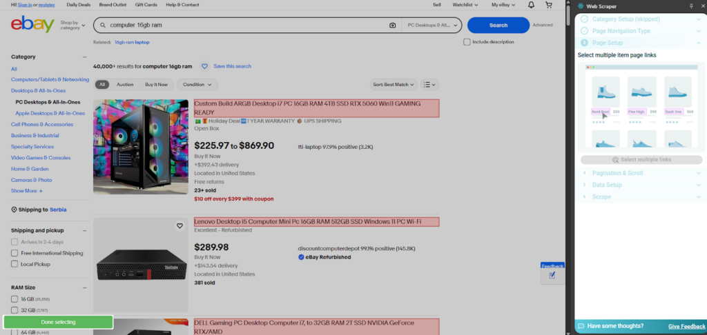Pin the Web Scraper panel
The height and width of the screenshot is (335, 707).
[x=692, y=6]
